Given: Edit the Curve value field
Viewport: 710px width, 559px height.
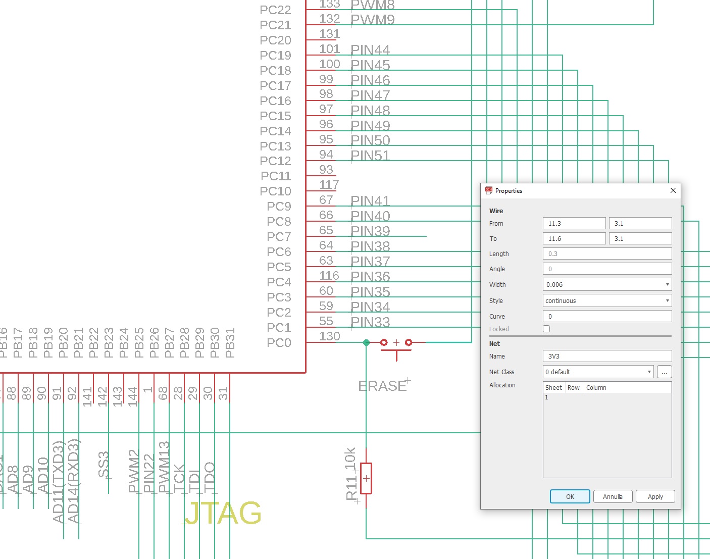Looking at the screenshot, I should (x=606, y=316).
